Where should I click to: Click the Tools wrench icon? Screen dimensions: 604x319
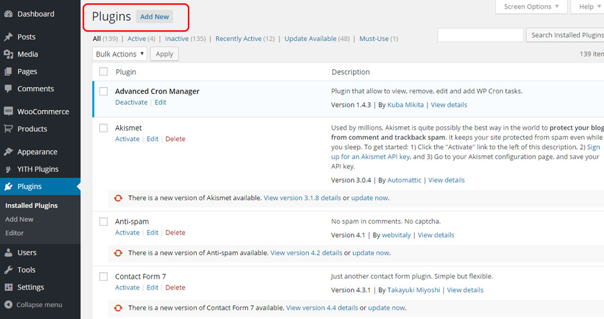point(8,270)
